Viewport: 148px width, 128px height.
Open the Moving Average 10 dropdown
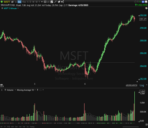pyautogui.click(x=35, y=90)
